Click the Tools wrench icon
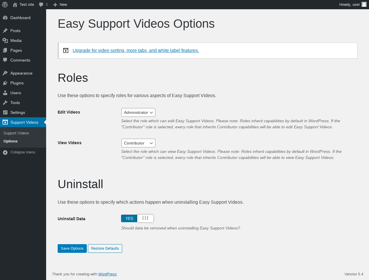 (5, 103)
